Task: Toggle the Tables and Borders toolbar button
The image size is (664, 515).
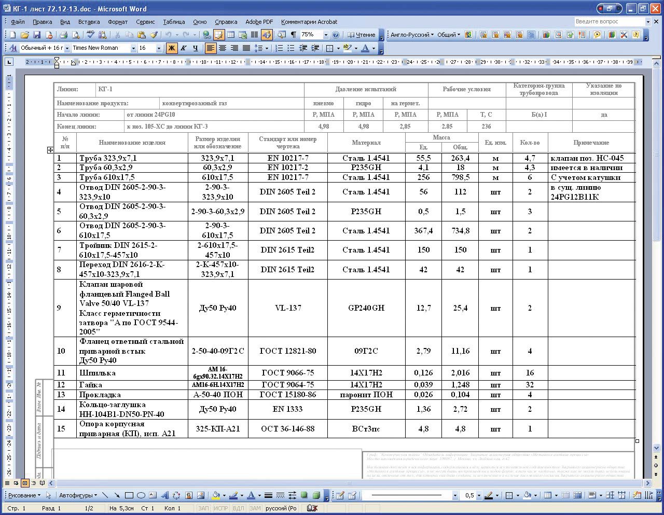Action: pyautogui.click(x=218, y=35)
